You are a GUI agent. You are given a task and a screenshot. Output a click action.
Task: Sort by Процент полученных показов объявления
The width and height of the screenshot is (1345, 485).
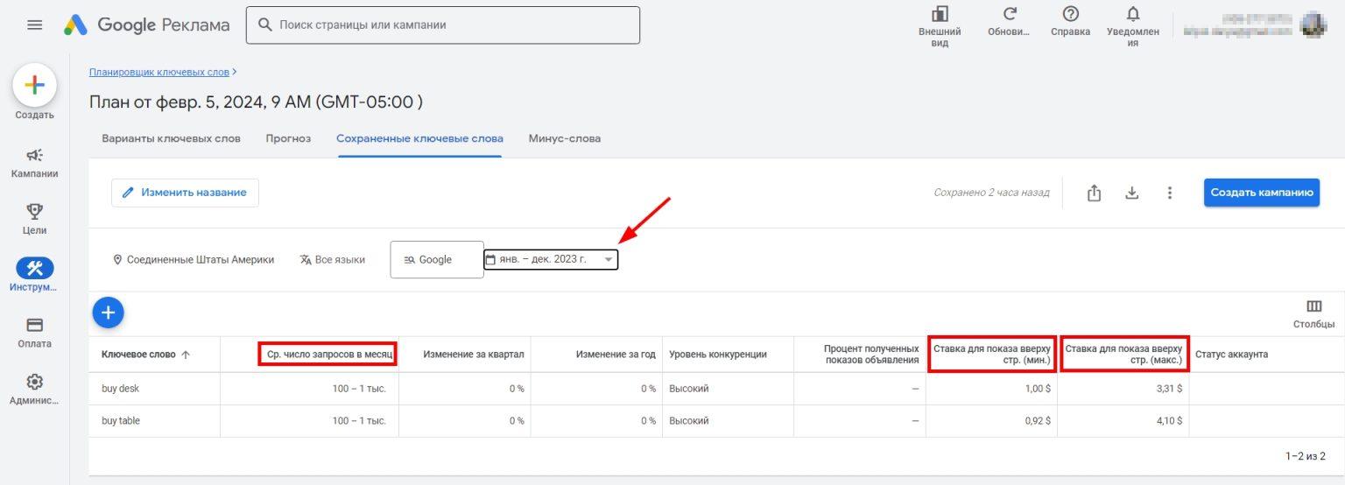tap(872, 355)
